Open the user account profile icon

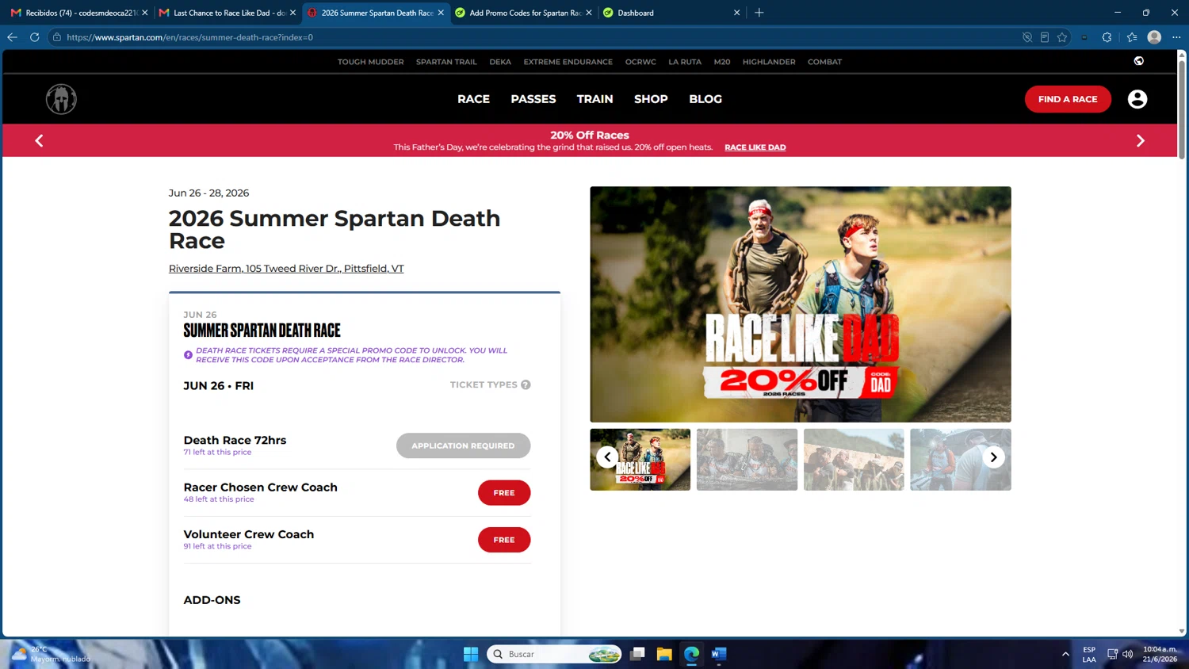coord(1137,99)
